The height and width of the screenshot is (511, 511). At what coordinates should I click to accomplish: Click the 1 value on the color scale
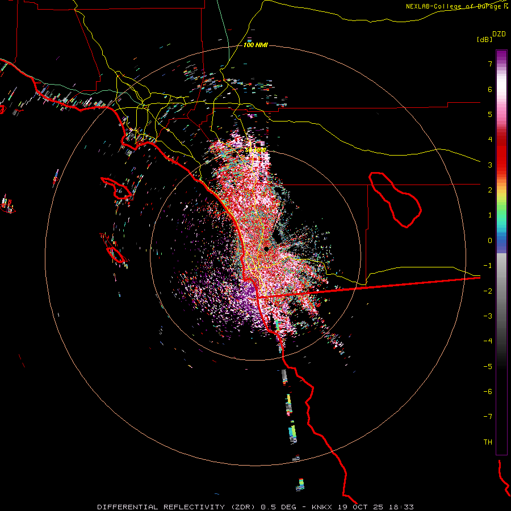click(490, 215)
